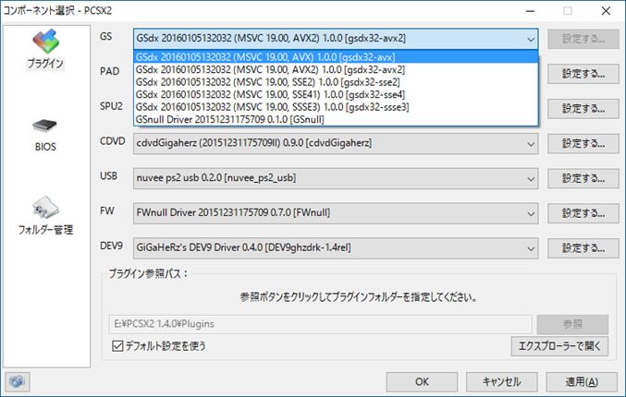Expand the DEV9 plugin dropdown
This screenshot has height=397, width=626.
click(x=336, y=248)
